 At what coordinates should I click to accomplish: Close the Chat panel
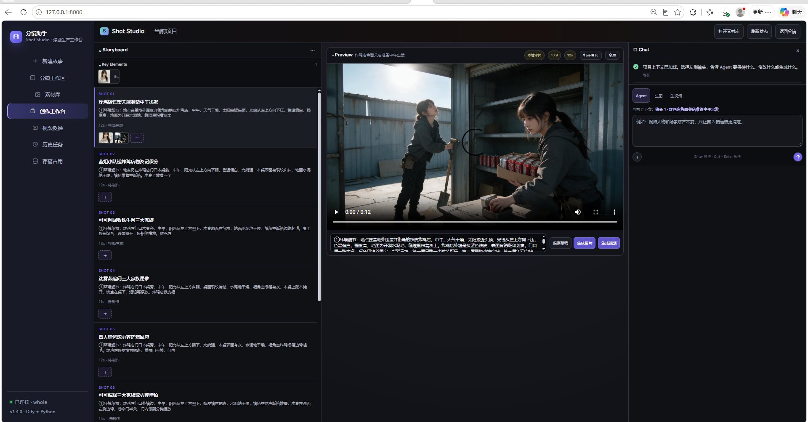coord(797,50)
